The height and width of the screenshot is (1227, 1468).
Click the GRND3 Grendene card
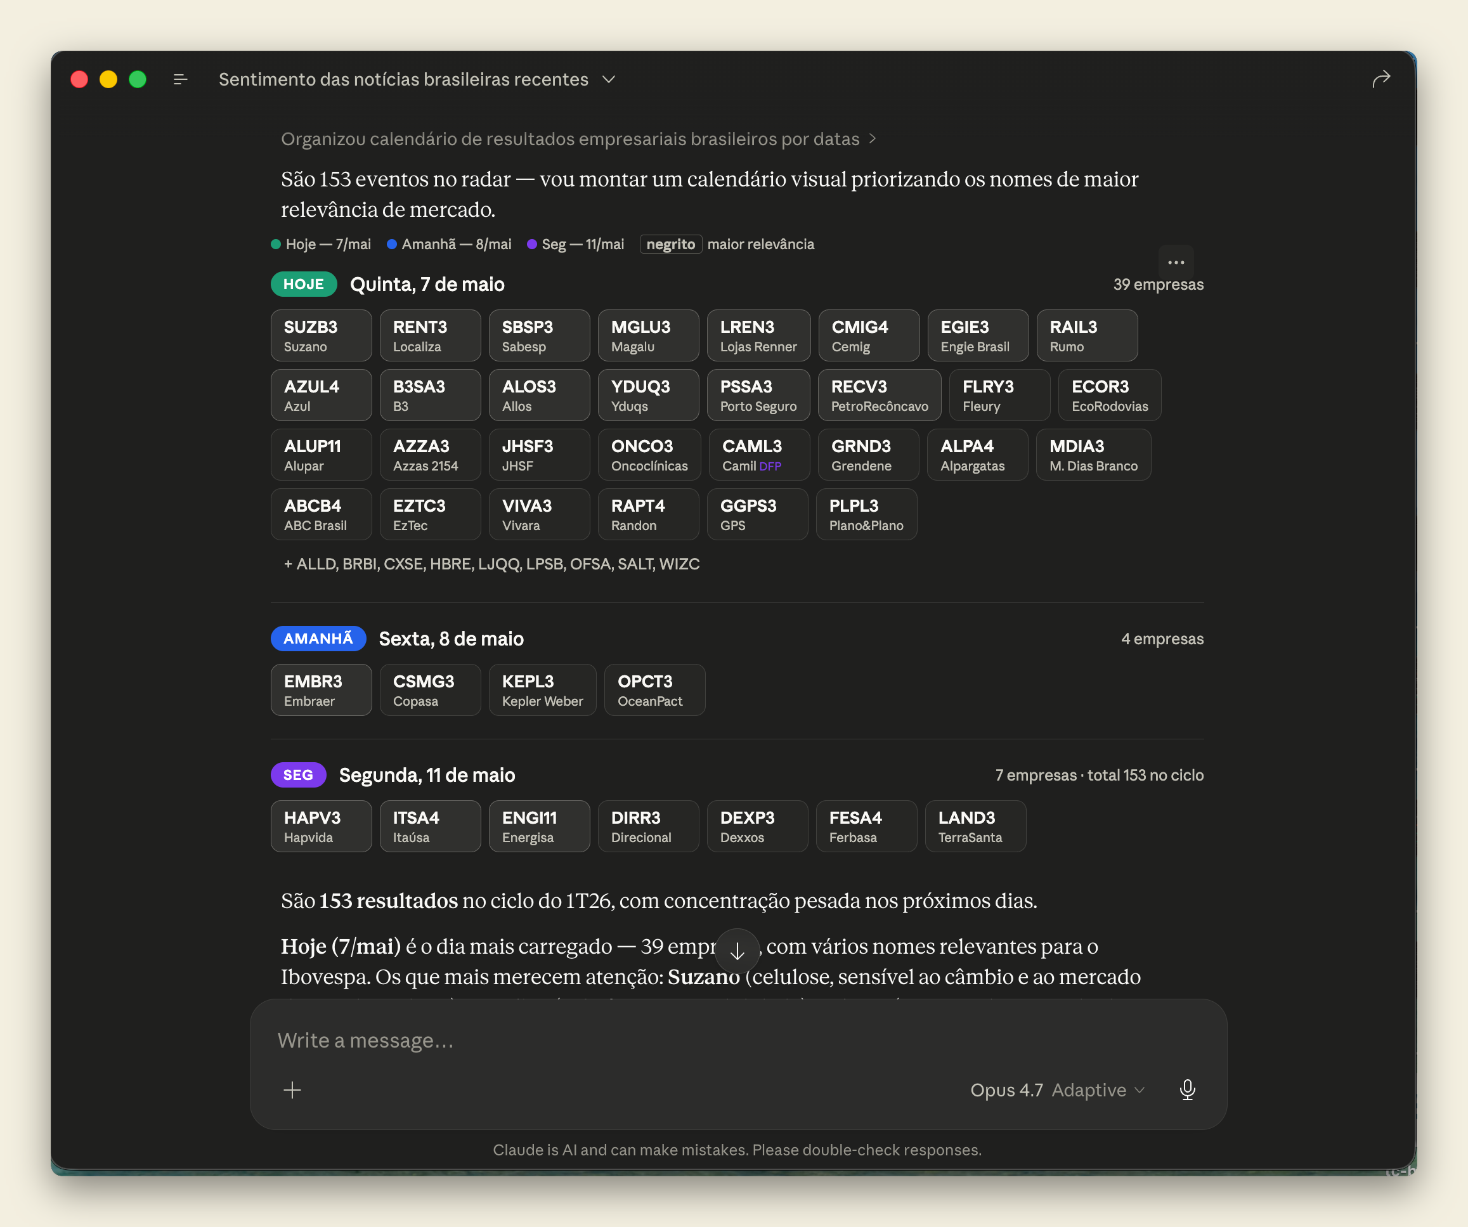(868, 455)
